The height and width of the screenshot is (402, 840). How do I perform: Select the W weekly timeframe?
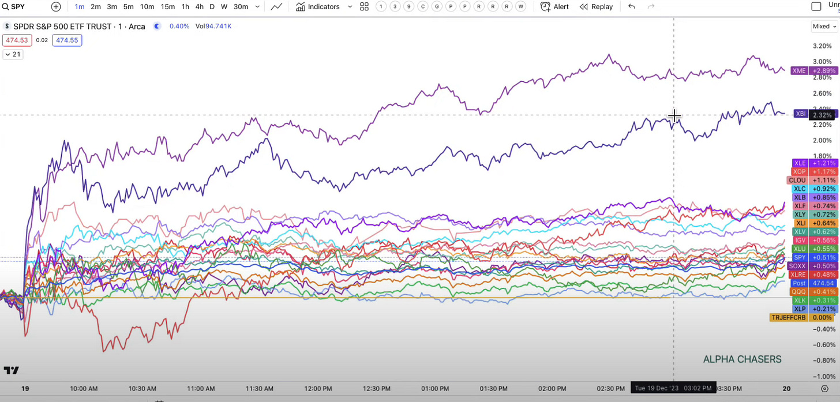click(224, 7)
